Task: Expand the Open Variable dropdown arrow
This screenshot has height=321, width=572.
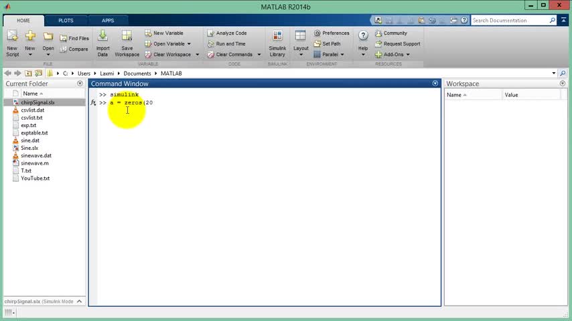Action: click(189, 43)
